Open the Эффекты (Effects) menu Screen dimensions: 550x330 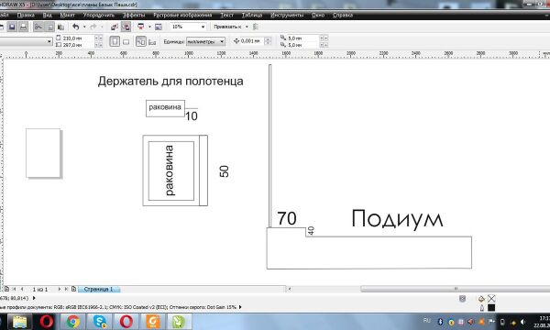134,15
